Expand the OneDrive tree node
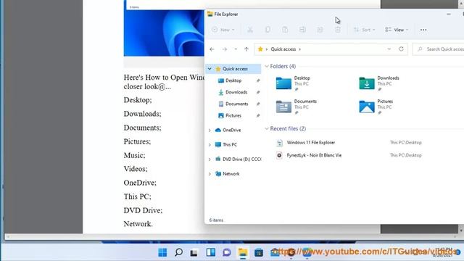This screenshot has height=261, width=464. click(x=210, y=130)
